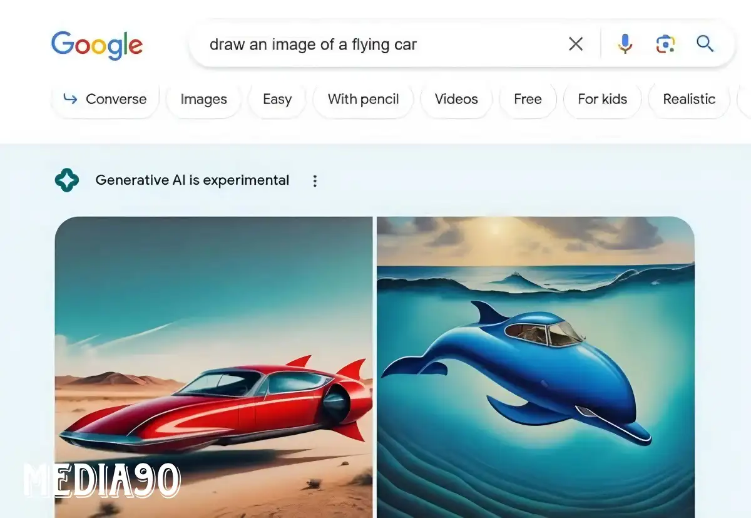Open the red flying car image
Screen dimensions: 751x518
[x=213, y=367]
